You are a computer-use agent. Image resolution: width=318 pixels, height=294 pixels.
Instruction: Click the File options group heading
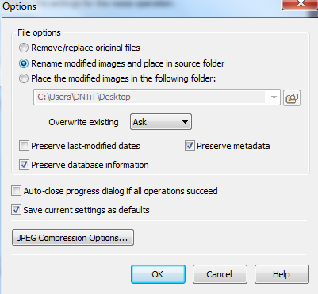[x=39, y=32]
